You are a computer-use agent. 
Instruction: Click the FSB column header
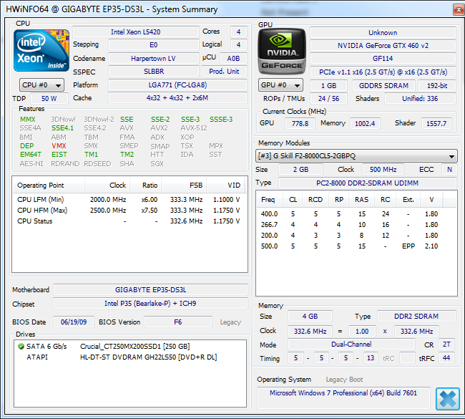[x=184, y=186]
